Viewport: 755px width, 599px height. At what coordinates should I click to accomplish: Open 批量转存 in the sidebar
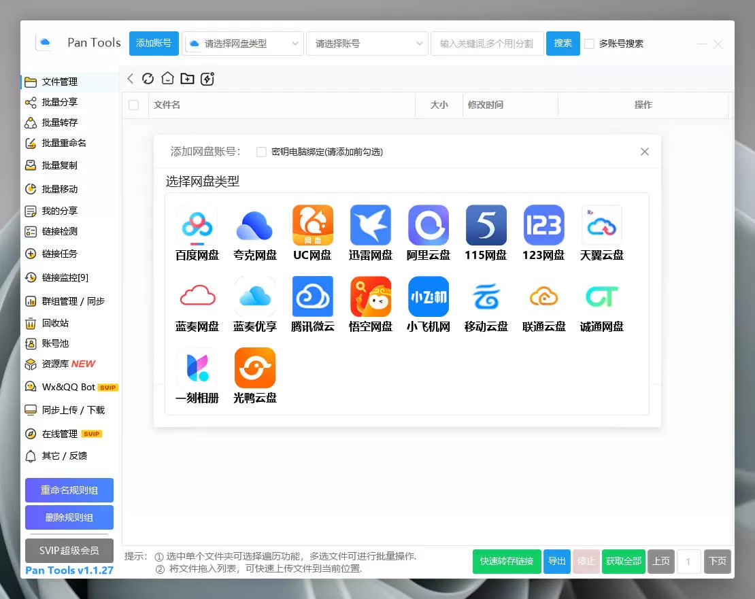click(70, 122)
